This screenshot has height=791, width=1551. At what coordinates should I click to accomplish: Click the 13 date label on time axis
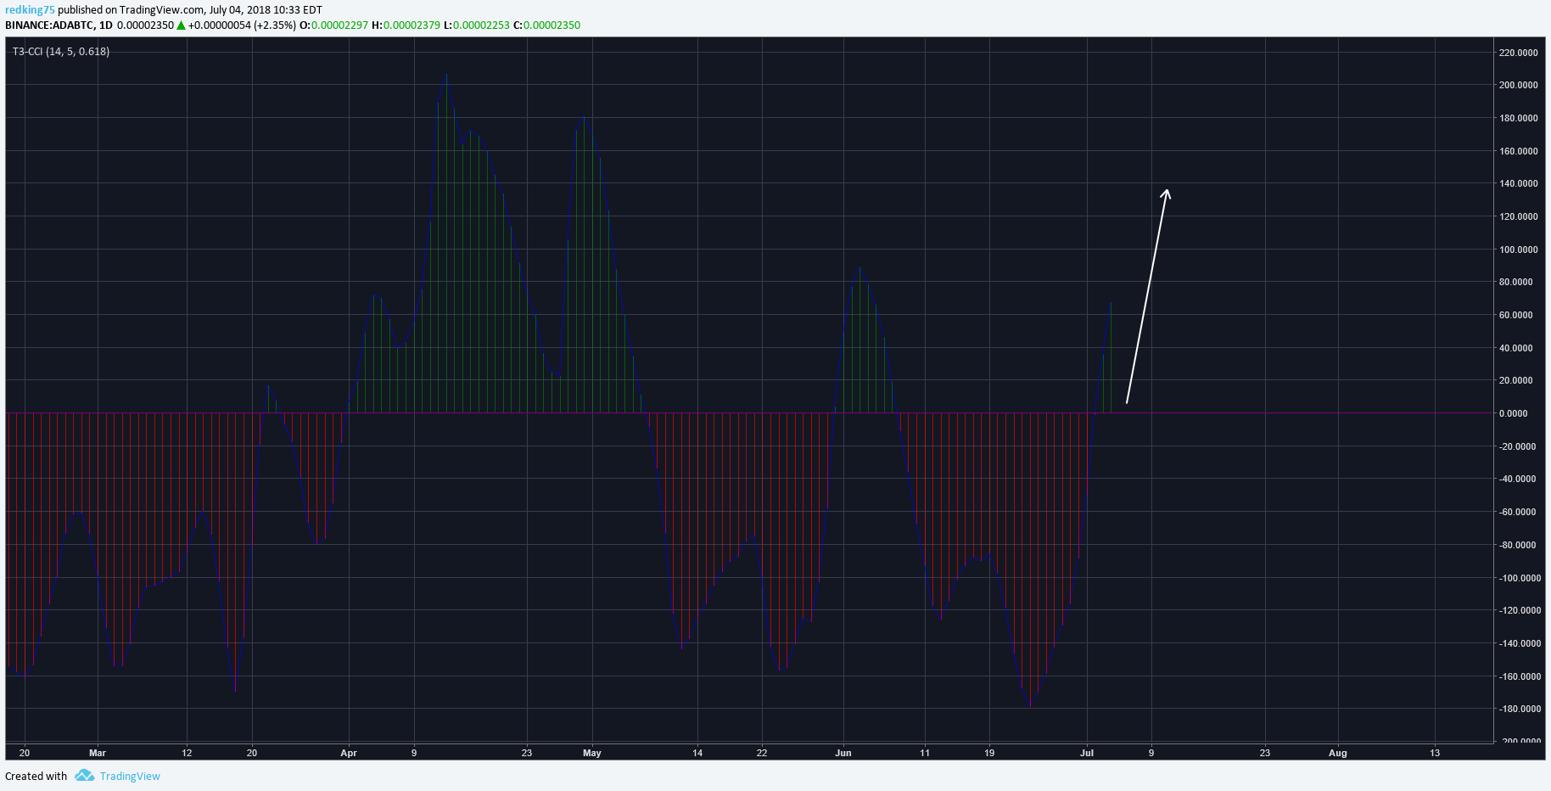(x=1435, y=753)
